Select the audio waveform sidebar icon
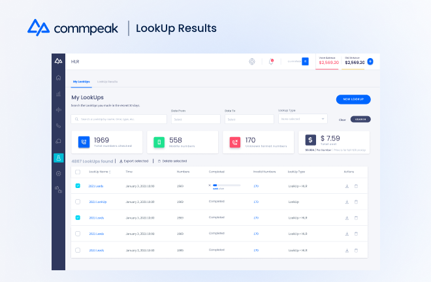Screen dimensions: 431x282 pyautogui.click(x=58, y=110)
